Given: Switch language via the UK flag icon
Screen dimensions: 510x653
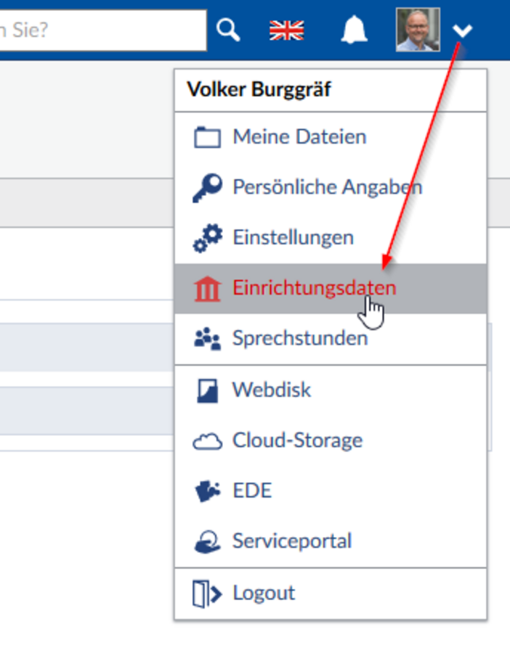Looking at the screenshot, I should [x=286, y=30].
